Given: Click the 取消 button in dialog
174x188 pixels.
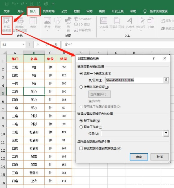Looking at the screenshot, I should coord(159,157).
